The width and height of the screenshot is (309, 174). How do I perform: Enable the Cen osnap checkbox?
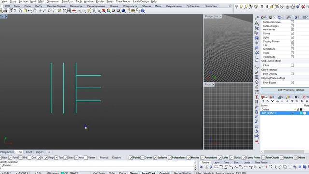(29, 158)
